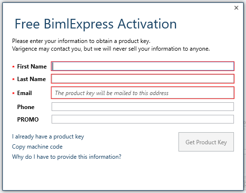Screen dimensions: 246x193
Task: Click into the Email address field
Action: 143,93
